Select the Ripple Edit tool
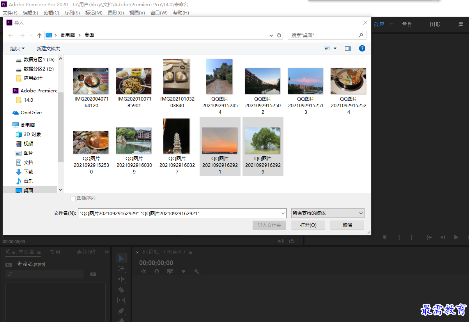This screenshot has height=322, width=469. [x=121, y=279]
